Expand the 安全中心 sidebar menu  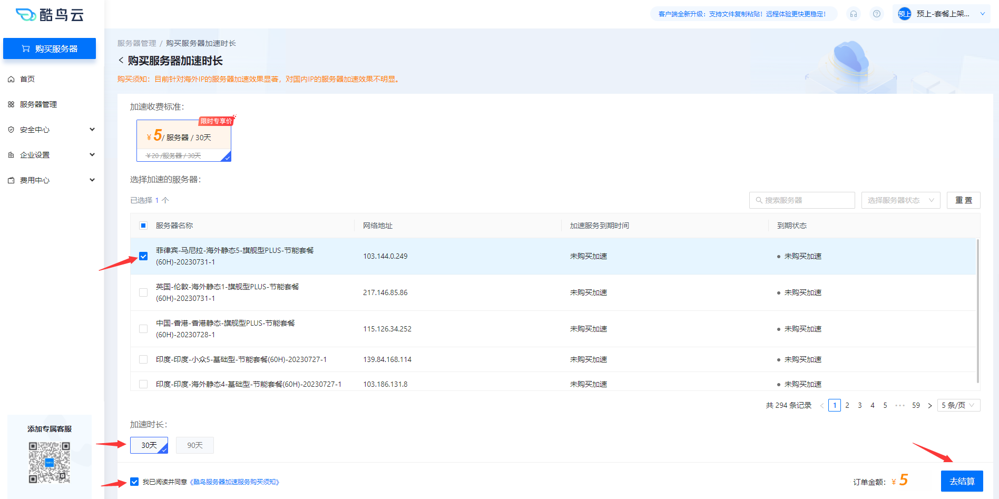(x=92, y=130)
